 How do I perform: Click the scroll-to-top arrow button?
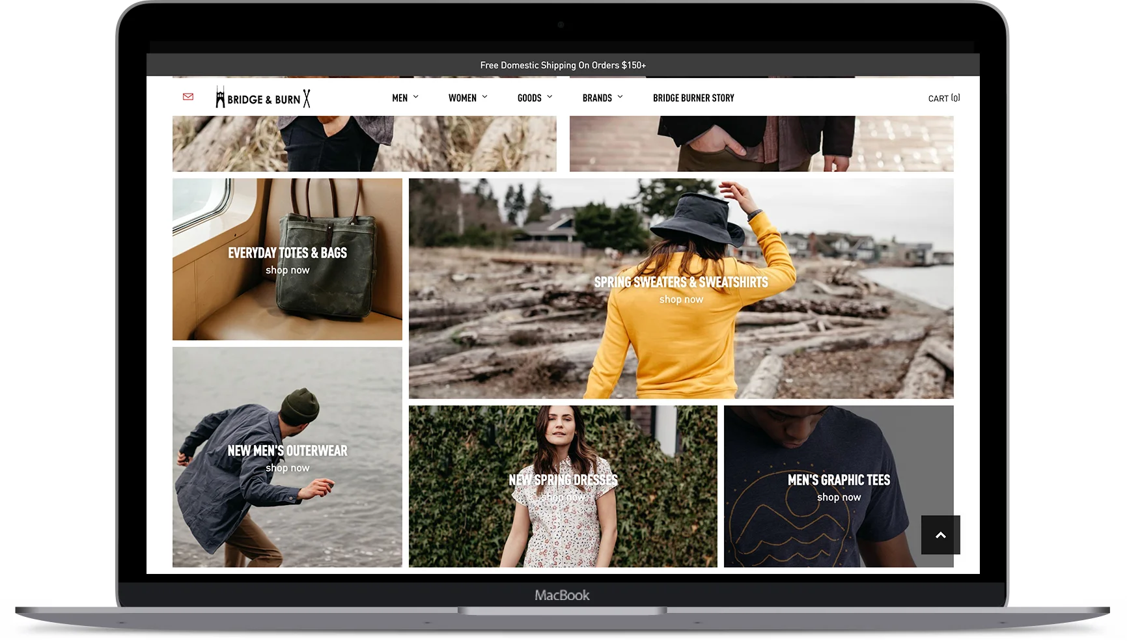pos(940,534)
